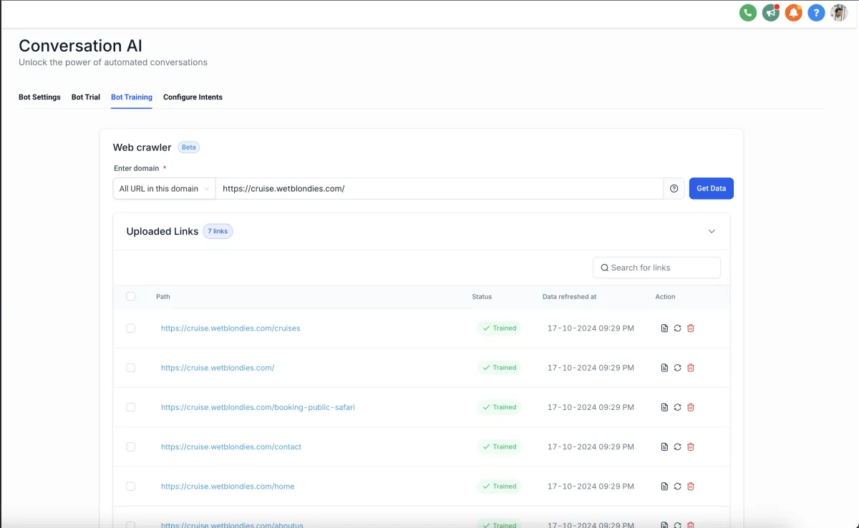Select the Bot Training tab
Image resolution: width=859 pixels, height=528 pixels.
click(132, 97)
